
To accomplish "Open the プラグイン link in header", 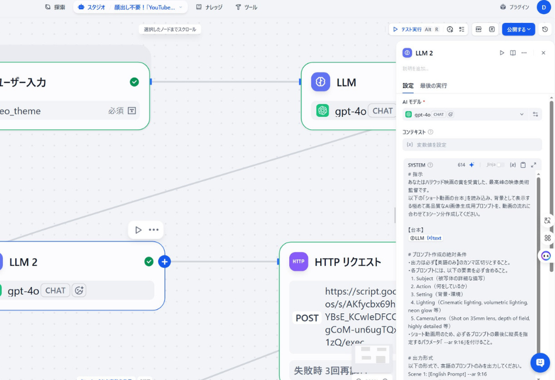I will [x=514, y=8].
